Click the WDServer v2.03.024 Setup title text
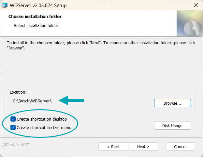Image resolution: width=203 pixels, height=157 pixels. point(38,6)
